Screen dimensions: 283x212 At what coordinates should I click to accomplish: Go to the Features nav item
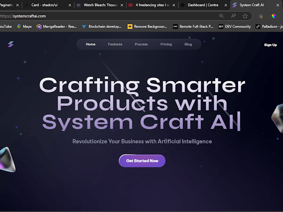pos(115,45)
